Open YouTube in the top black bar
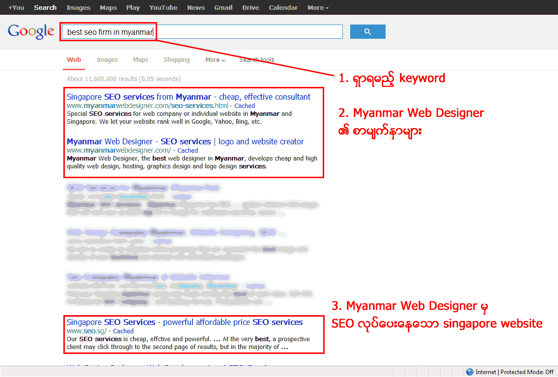 [164, 7]
